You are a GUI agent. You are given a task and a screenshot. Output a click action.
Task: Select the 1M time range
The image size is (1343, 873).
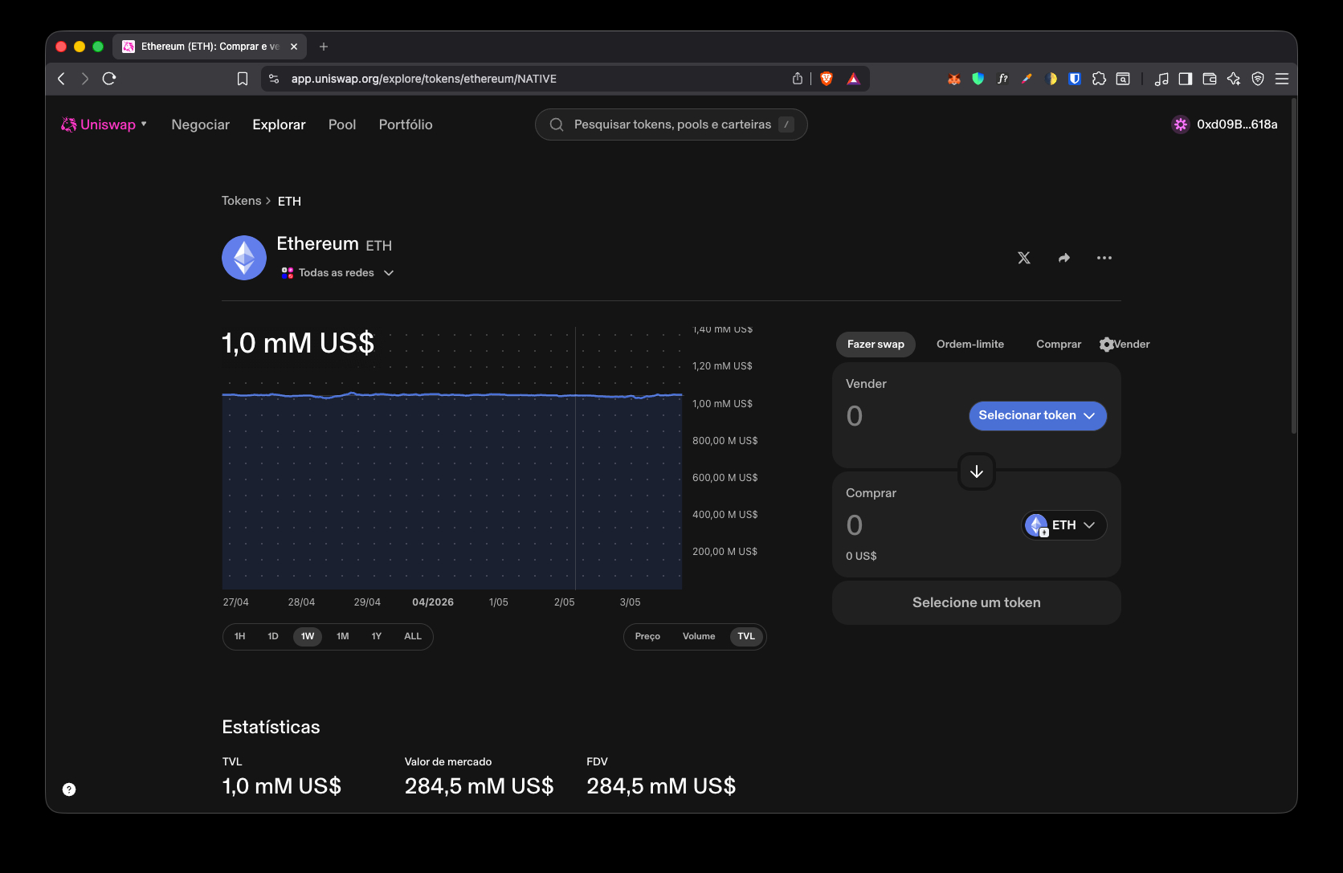343,636
